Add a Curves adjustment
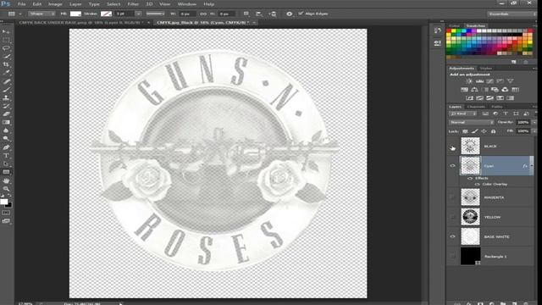The image size is (542, 305). [489, 81]
